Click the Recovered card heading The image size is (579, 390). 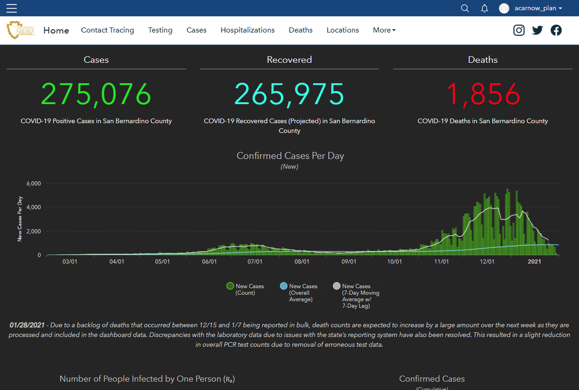coord(289,60)
